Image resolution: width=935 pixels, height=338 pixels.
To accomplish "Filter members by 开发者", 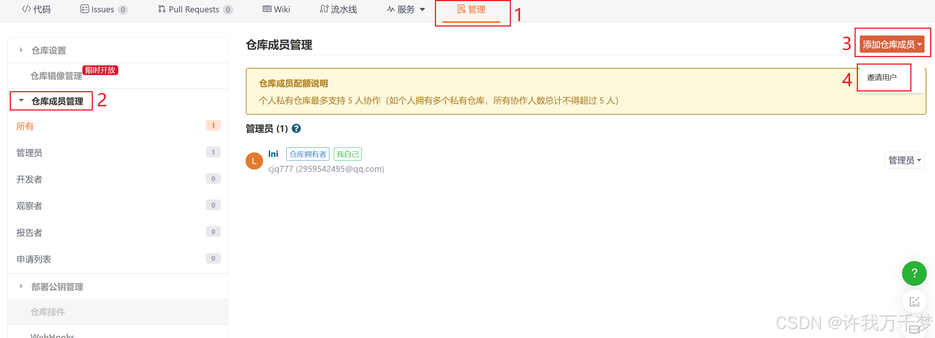I will pos(118,179).
